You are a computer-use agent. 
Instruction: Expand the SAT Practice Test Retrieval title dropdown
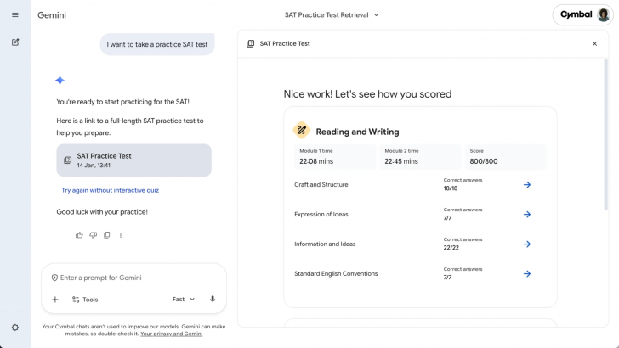click(332, 14)
